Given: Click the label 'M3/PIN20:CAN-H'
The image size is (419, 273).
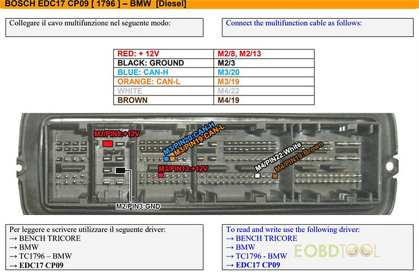Looking at the screenshot, I should point(189,138).
